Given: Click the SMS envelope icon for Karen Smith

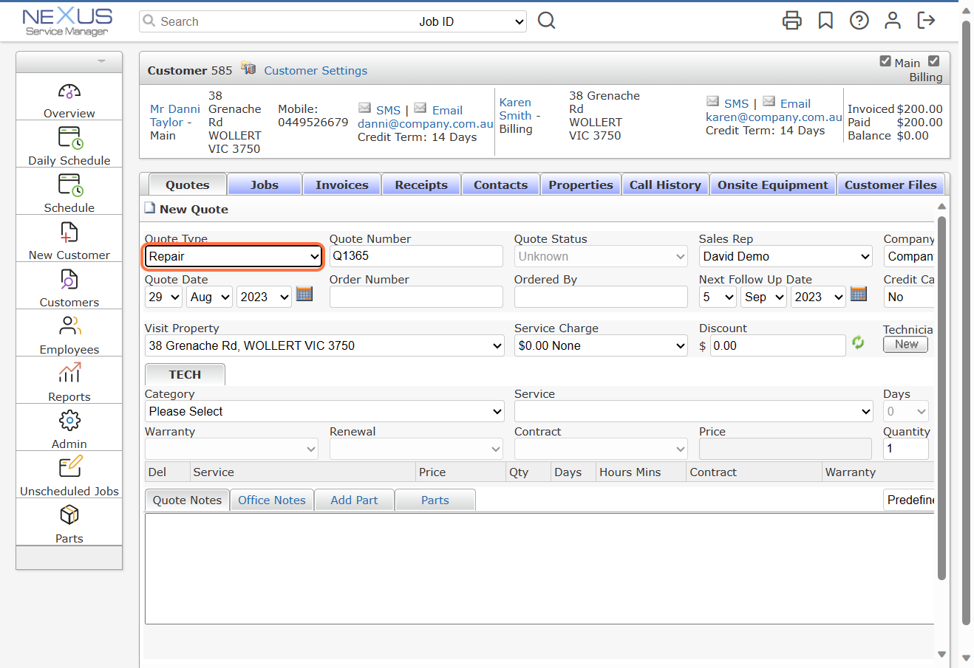Looking at the screenshot, I should point(712,101).
